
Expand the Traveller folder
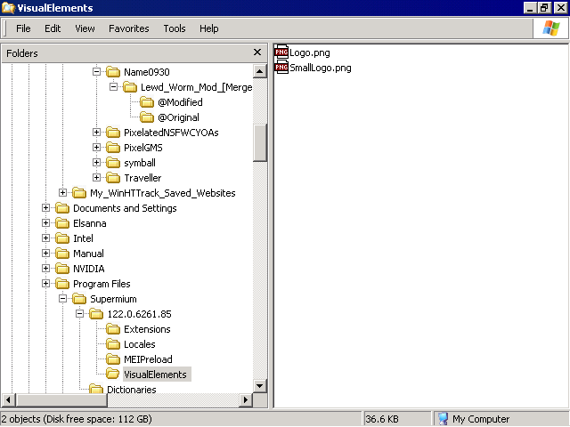click(96, 178)
